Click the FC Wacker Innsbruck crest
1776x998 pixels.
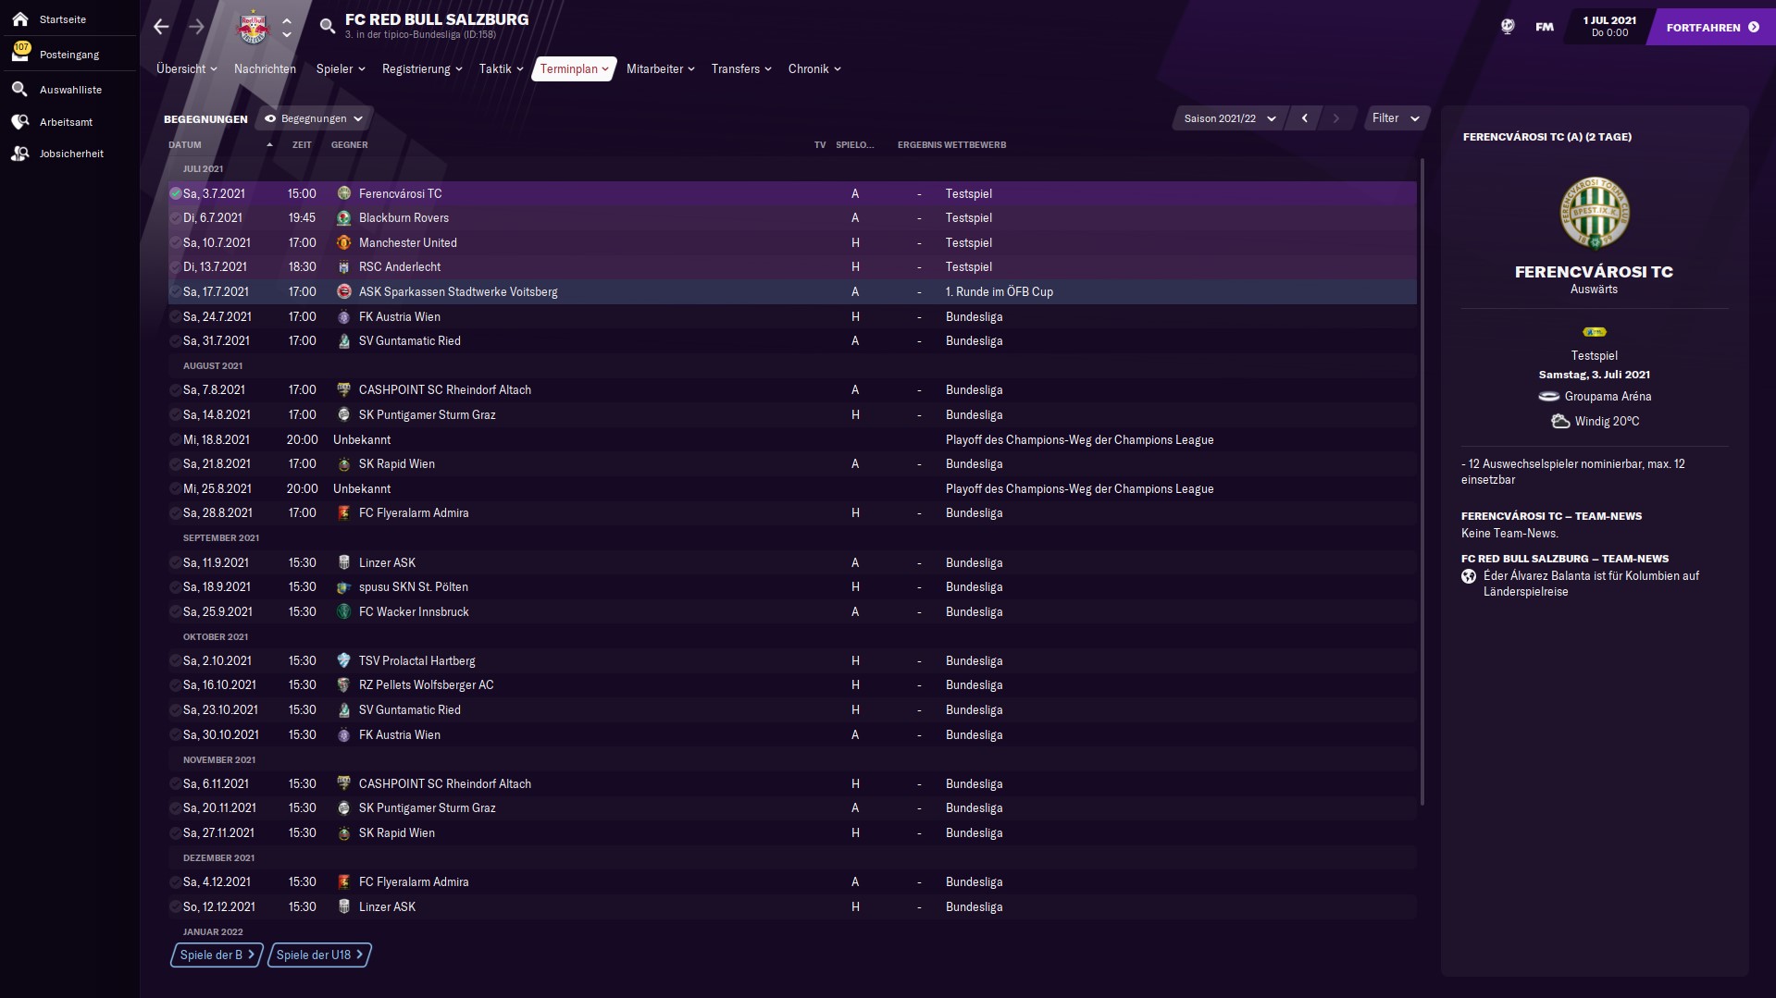tap(344, 611)
